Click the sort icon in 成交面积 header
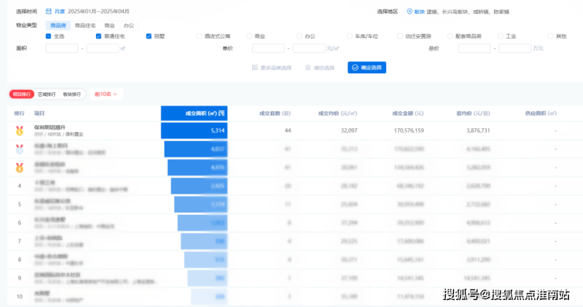The height and width of the screenshot is (307, 583). (221, 113)
